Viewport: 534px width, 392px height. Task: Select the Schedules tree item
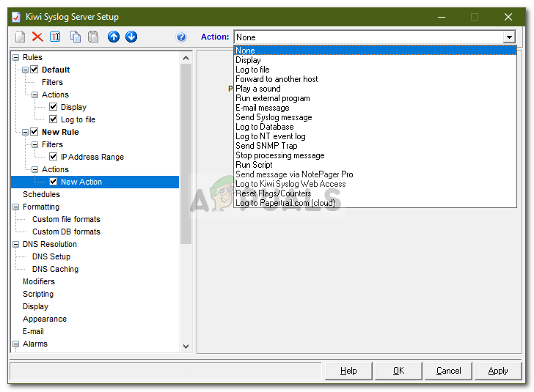pyautogui.click(x=41, y=194)
